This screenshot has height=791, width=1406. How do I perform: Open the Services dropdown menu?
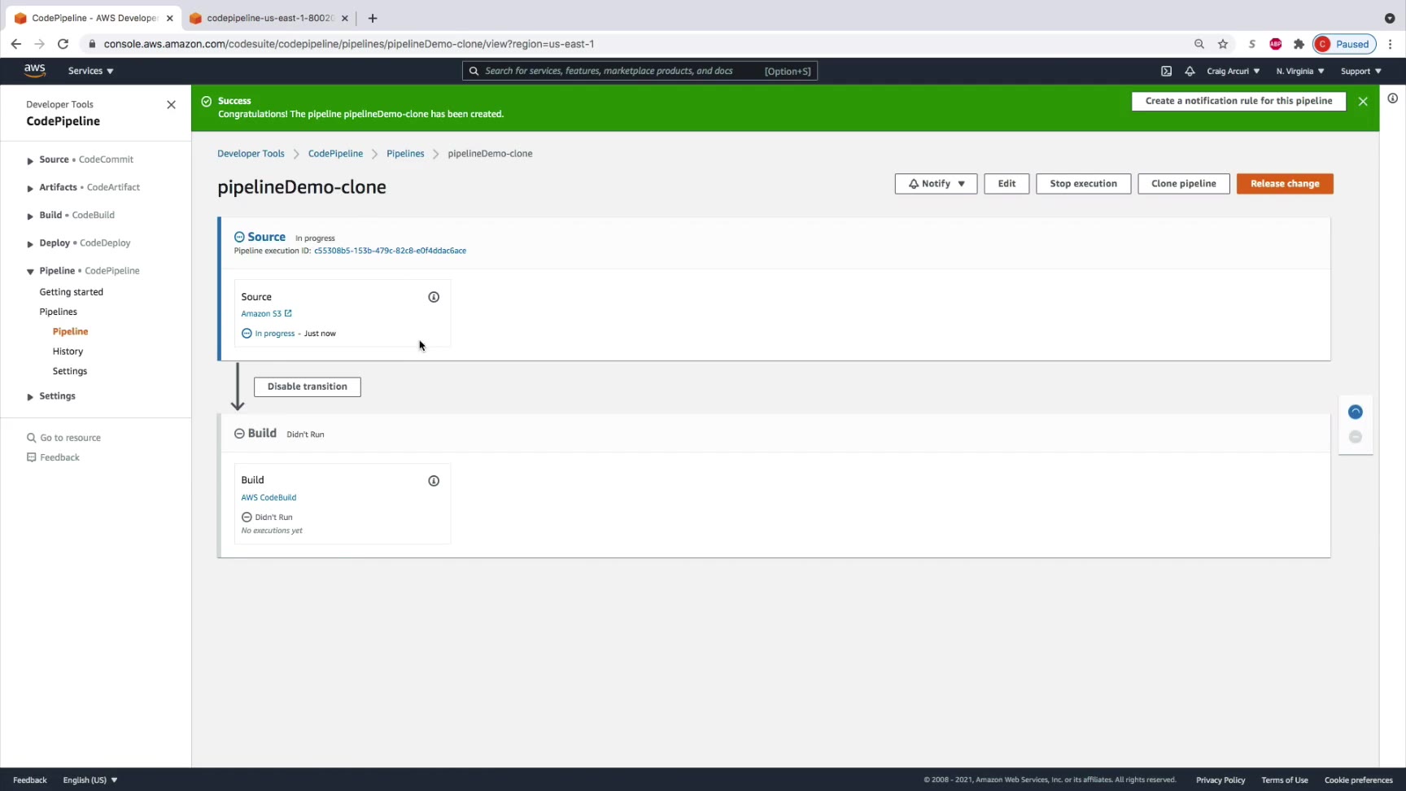pos(90,71)
